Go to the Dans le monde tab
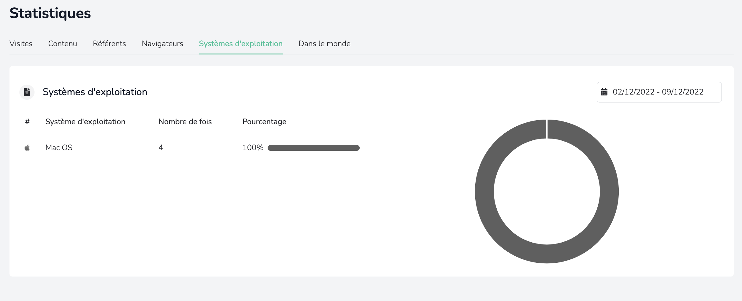 click(325, 44)
